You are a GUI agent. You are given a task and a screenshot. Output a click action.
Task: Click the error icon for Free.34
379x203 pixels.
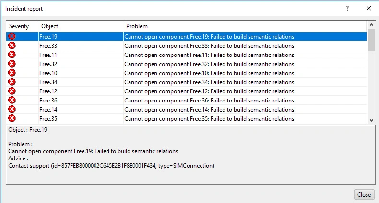(12, 82)
